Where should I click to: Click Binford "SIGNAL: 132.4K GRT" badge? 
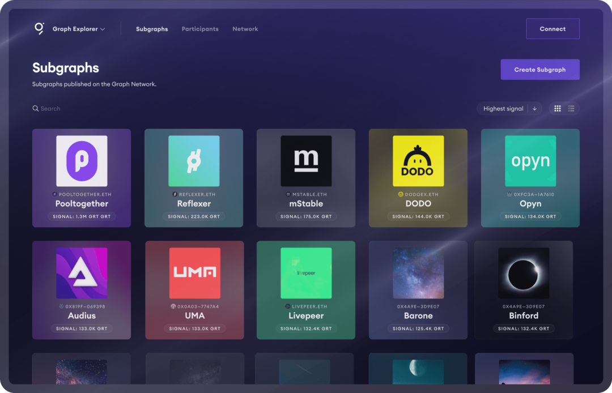pyautogui.click(x=524, y=328)
